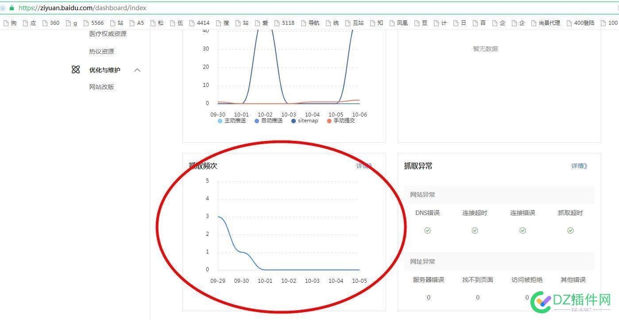Click the check icon under 连接错误

point(522,230)
